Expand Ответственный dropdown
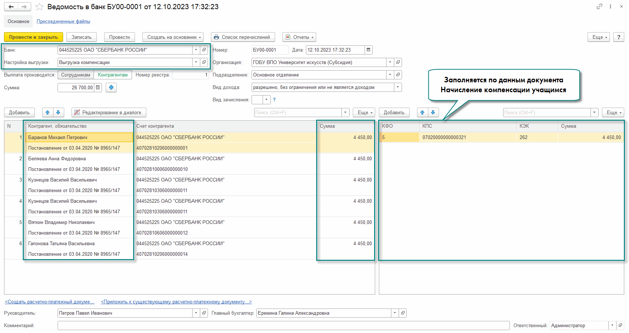Viewport: 629px width, 333px height. point(612,325)
